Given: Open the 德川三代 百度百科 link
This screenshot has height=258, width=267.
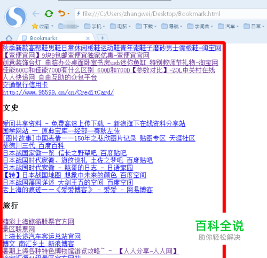Looking at the screenshot, I should pos(34,146).
